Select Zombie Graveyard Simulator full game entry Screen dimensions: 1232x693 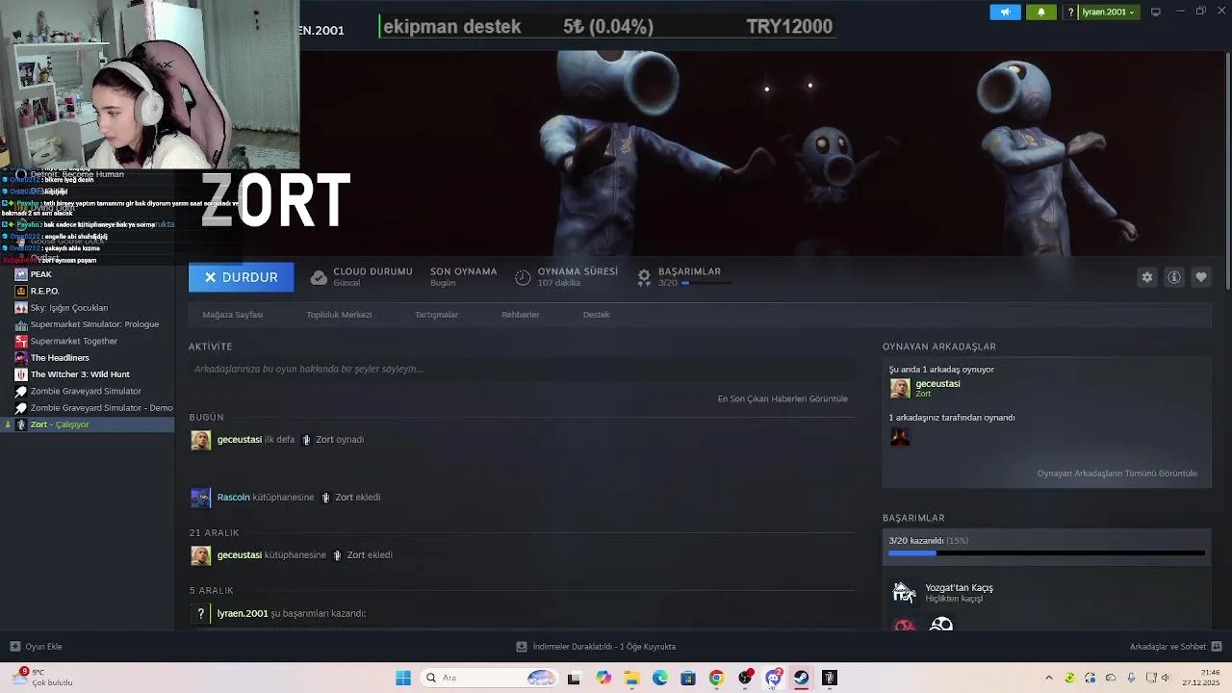[86, 391]
